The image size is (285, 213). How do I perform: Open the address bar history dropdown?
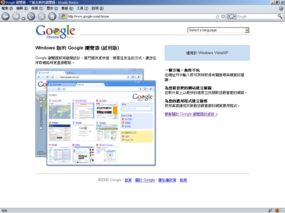tap(223, 16)
